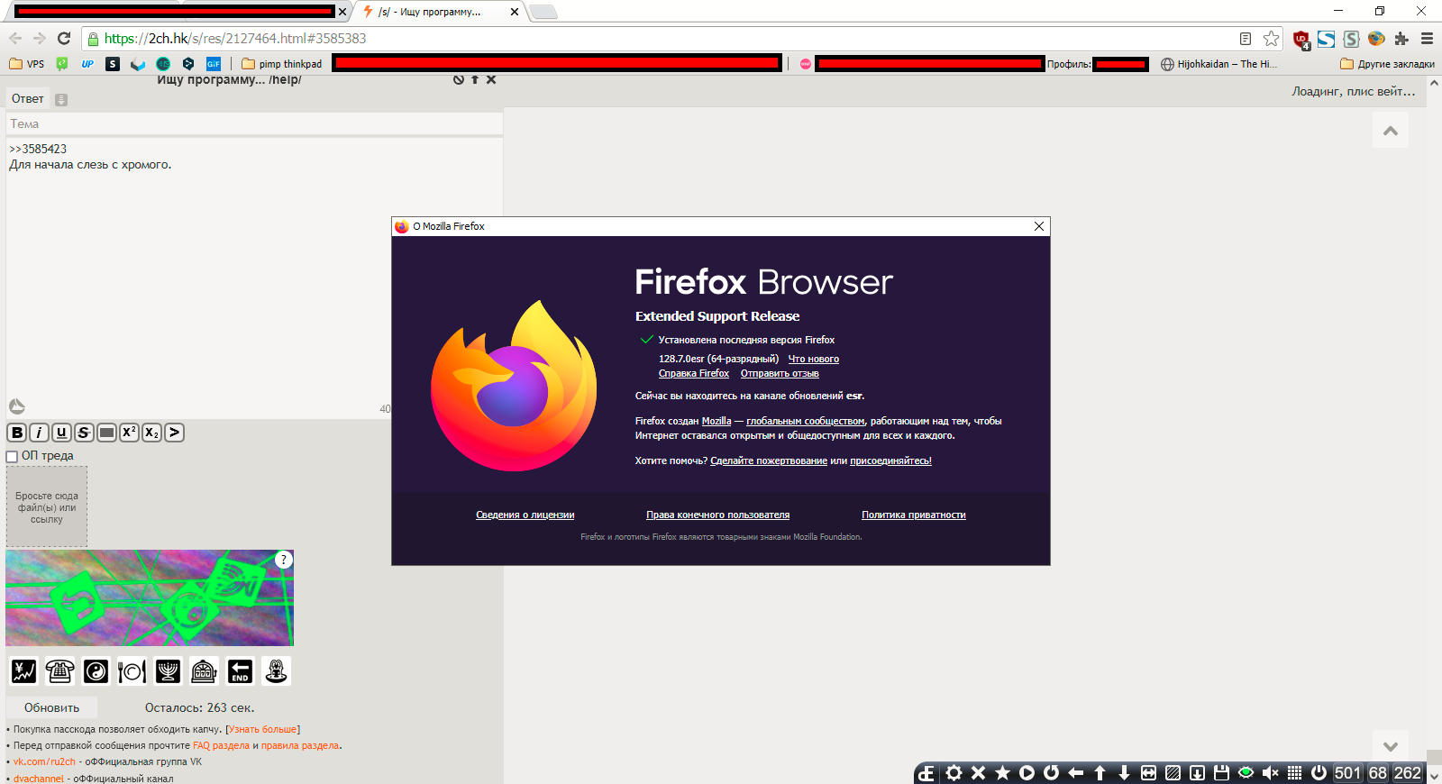Image resolution: width=1442 pixels, height=784 pixels.
Task: Insert subscript markup in reply
Action: (151, 433)
